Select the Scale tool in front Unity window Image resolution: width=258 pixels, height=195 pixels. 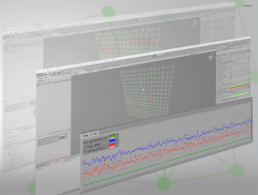(x=54, y=72)
